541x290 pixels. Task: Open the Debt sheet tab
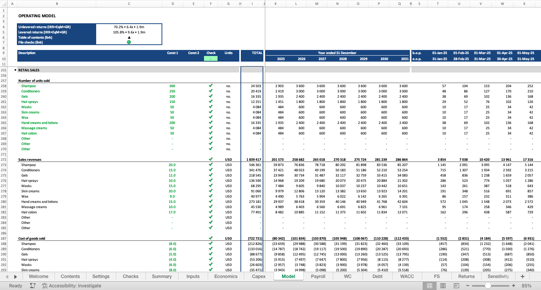tap(378, 276)
